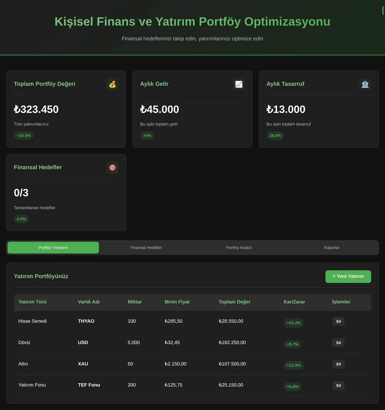The image size is (385, 410).
Task: Select the USD asset name
Action: pos(83,343)
